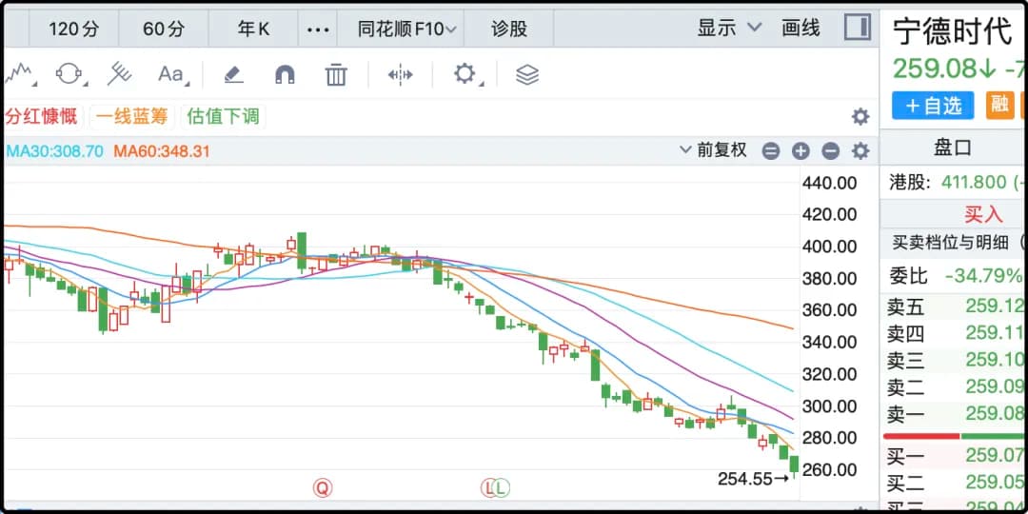Select the 卖五 259.12 order row
The height and width of the screenshot is (514, 1028).
[x=955, y=306]
